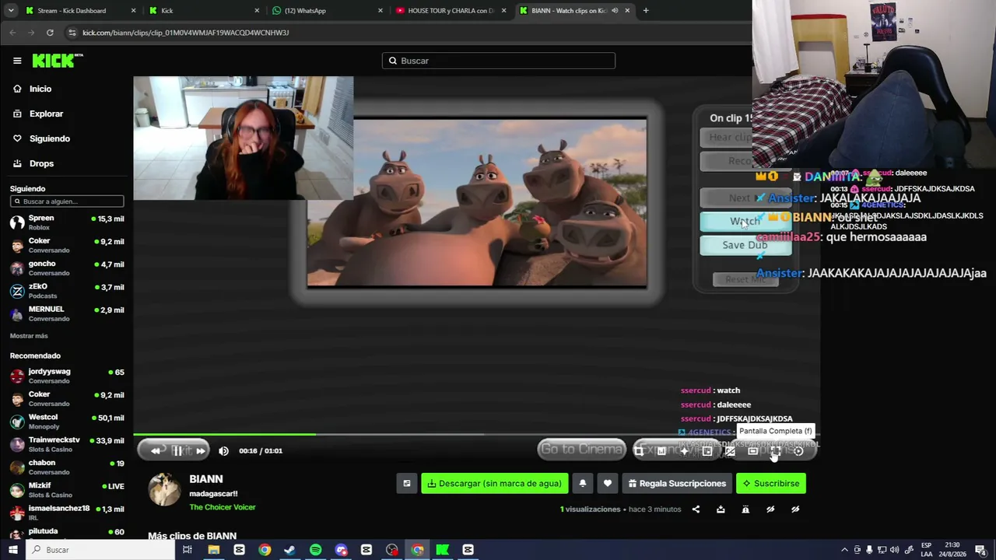This screenshot has height=560, width=996.
Task: Open the tab search dropdown arrow
Action: [9, 10]
